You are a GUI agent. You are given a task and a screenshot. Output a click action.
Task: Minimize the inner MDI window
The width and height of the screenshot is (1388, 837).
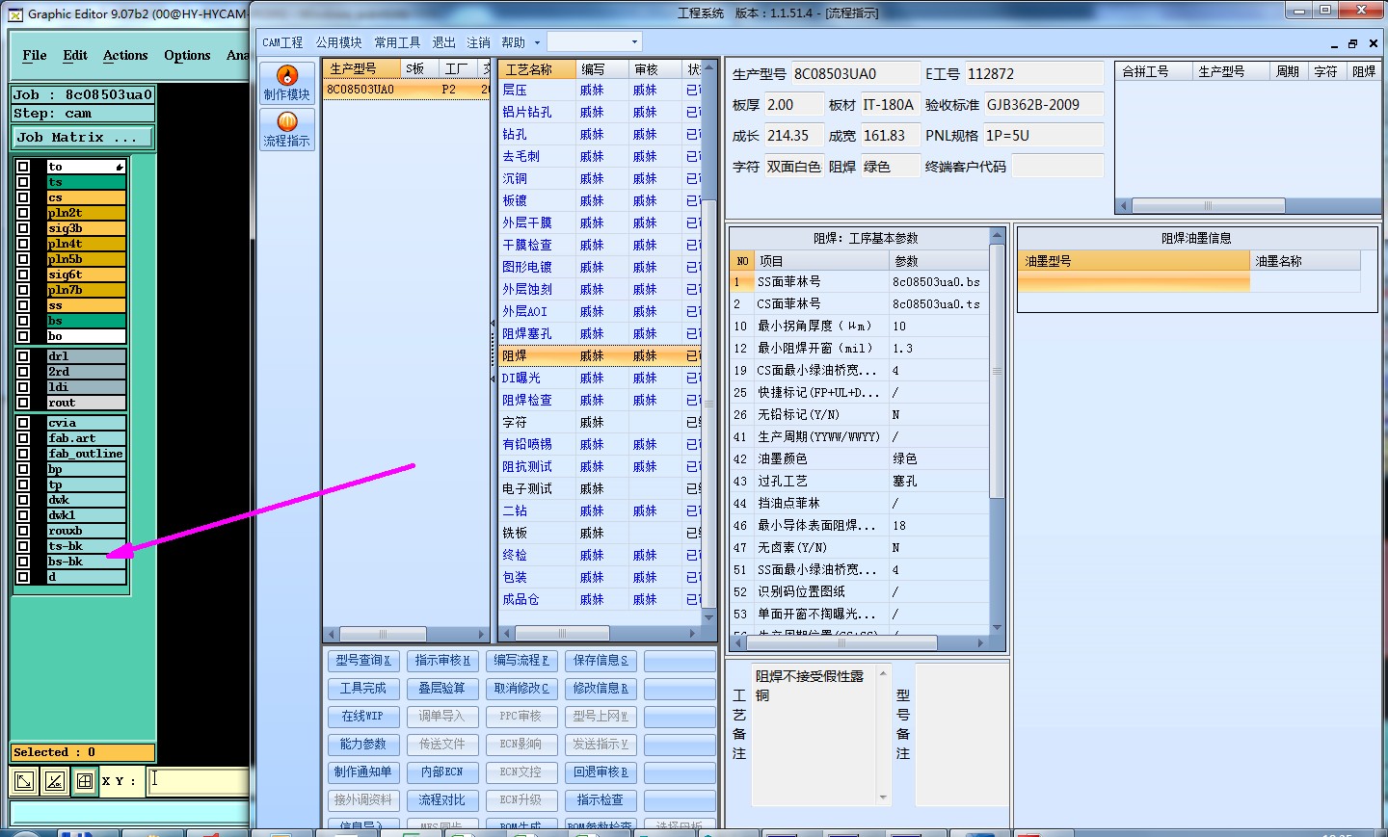click(1334, 43)
